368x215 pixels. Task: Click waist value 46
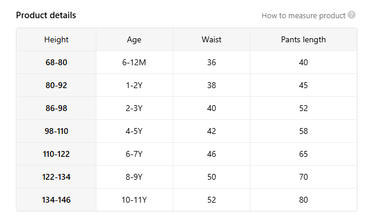tap(212, 154)
